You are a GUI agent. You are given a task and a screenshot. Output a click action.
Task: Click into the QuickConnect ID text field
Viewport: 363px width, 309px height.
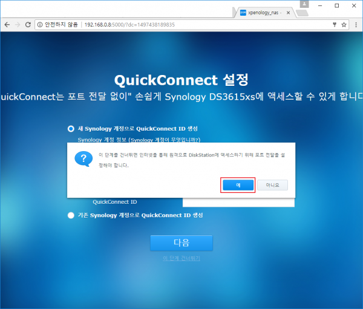[x=238, y=202]
